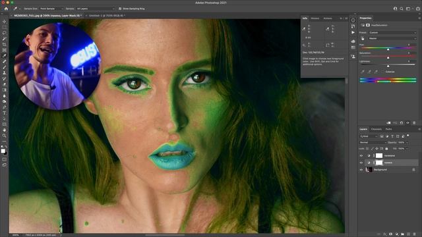Screen dimensions: 422x237
Task: Click the layer Opacity value field
Action: tap(401, 142)
